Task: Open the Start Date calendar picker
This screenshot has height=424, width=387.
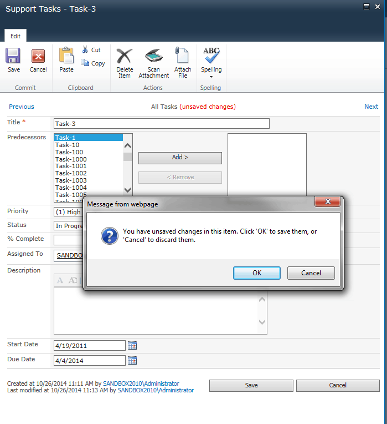Action: 132,346
